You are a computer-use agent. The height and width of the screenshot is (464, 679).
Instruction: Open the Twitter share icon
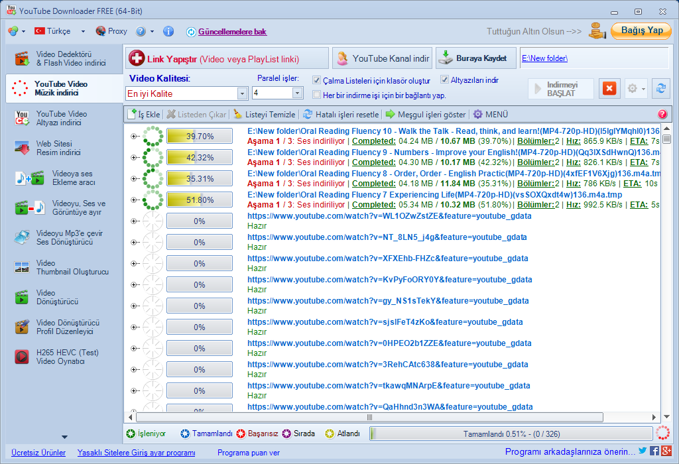click(x=642, y=451)
